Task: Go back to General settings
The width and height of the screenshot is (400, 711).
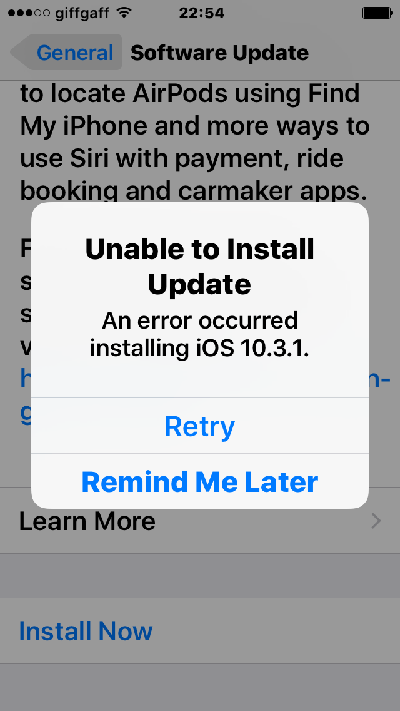Action: (x=66, y=52)
